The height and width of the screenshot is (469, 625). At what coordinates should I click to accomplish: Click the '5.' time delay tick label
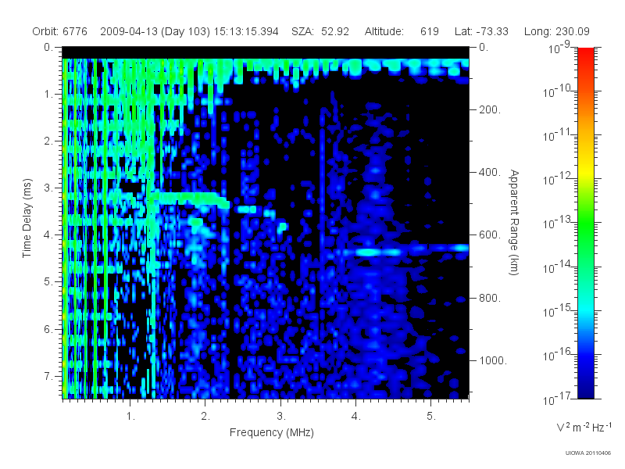(x=48, y=281)
